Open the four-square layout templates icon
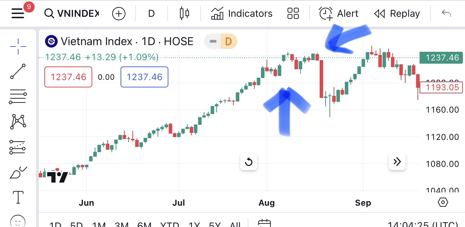 click(x=293, y=14)
